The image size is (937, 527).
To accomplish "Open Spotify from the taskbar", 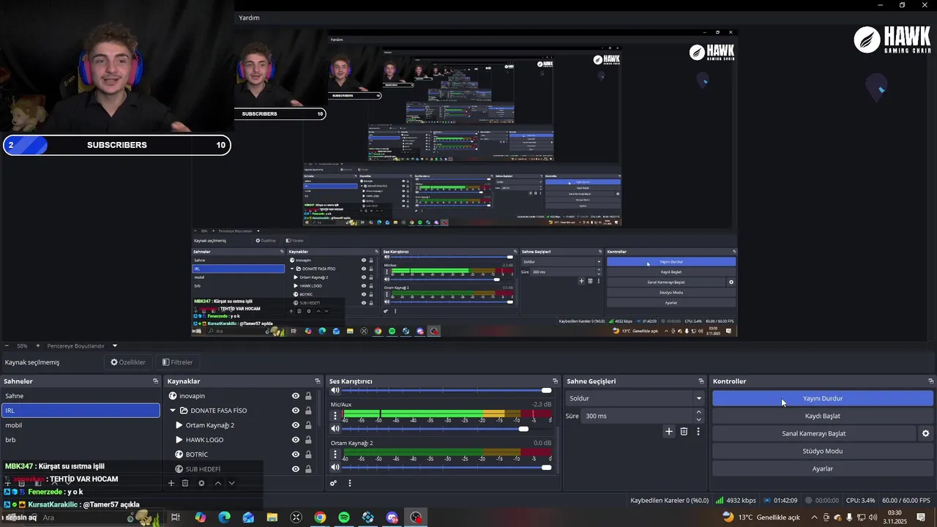I will tap(344, 517).
